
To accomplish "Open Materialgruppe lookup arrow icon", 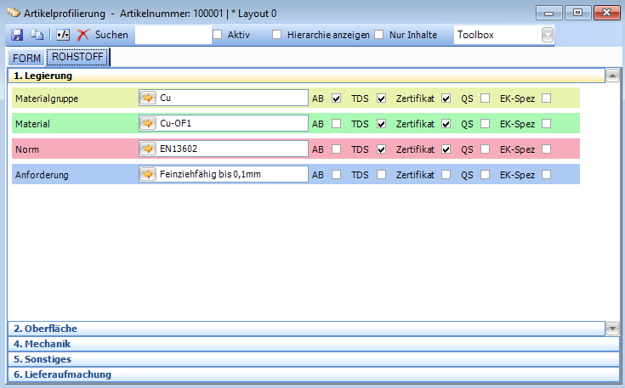I will [x=148, y=98].
